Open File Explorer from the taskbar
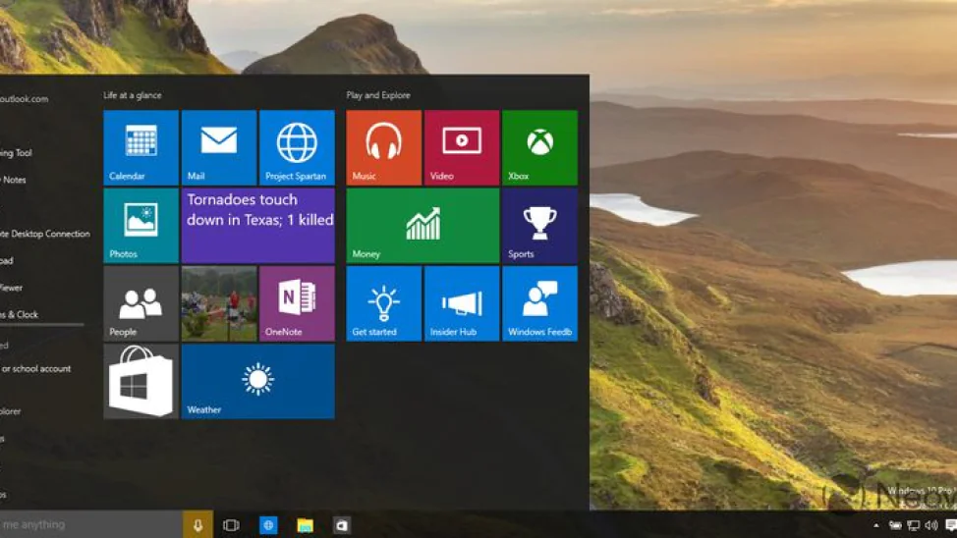This screenshot has width=957, height=538. click(x=306, y=525)
